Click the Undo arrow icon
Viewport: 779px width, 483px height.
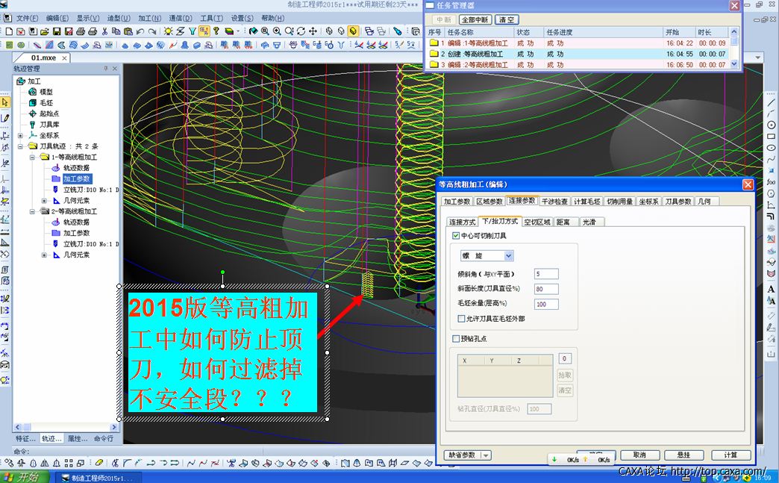(140, 31)
